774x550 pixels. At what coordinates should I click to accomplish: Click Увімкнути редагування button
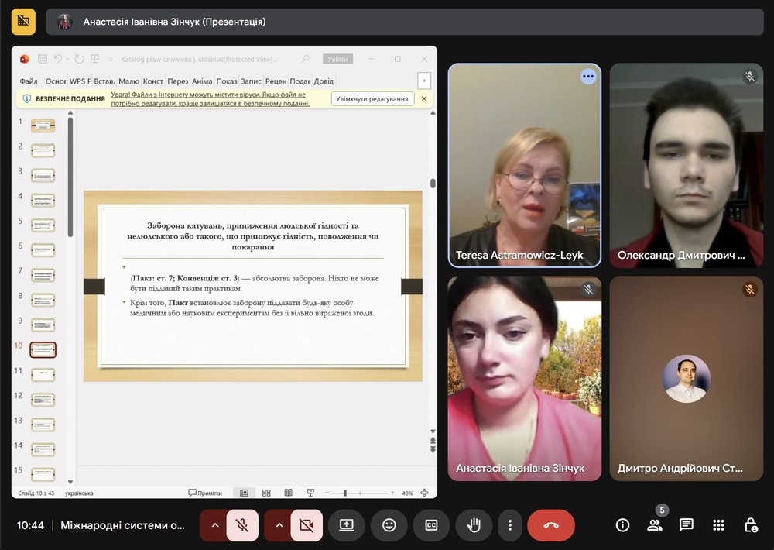pos(372,99)
